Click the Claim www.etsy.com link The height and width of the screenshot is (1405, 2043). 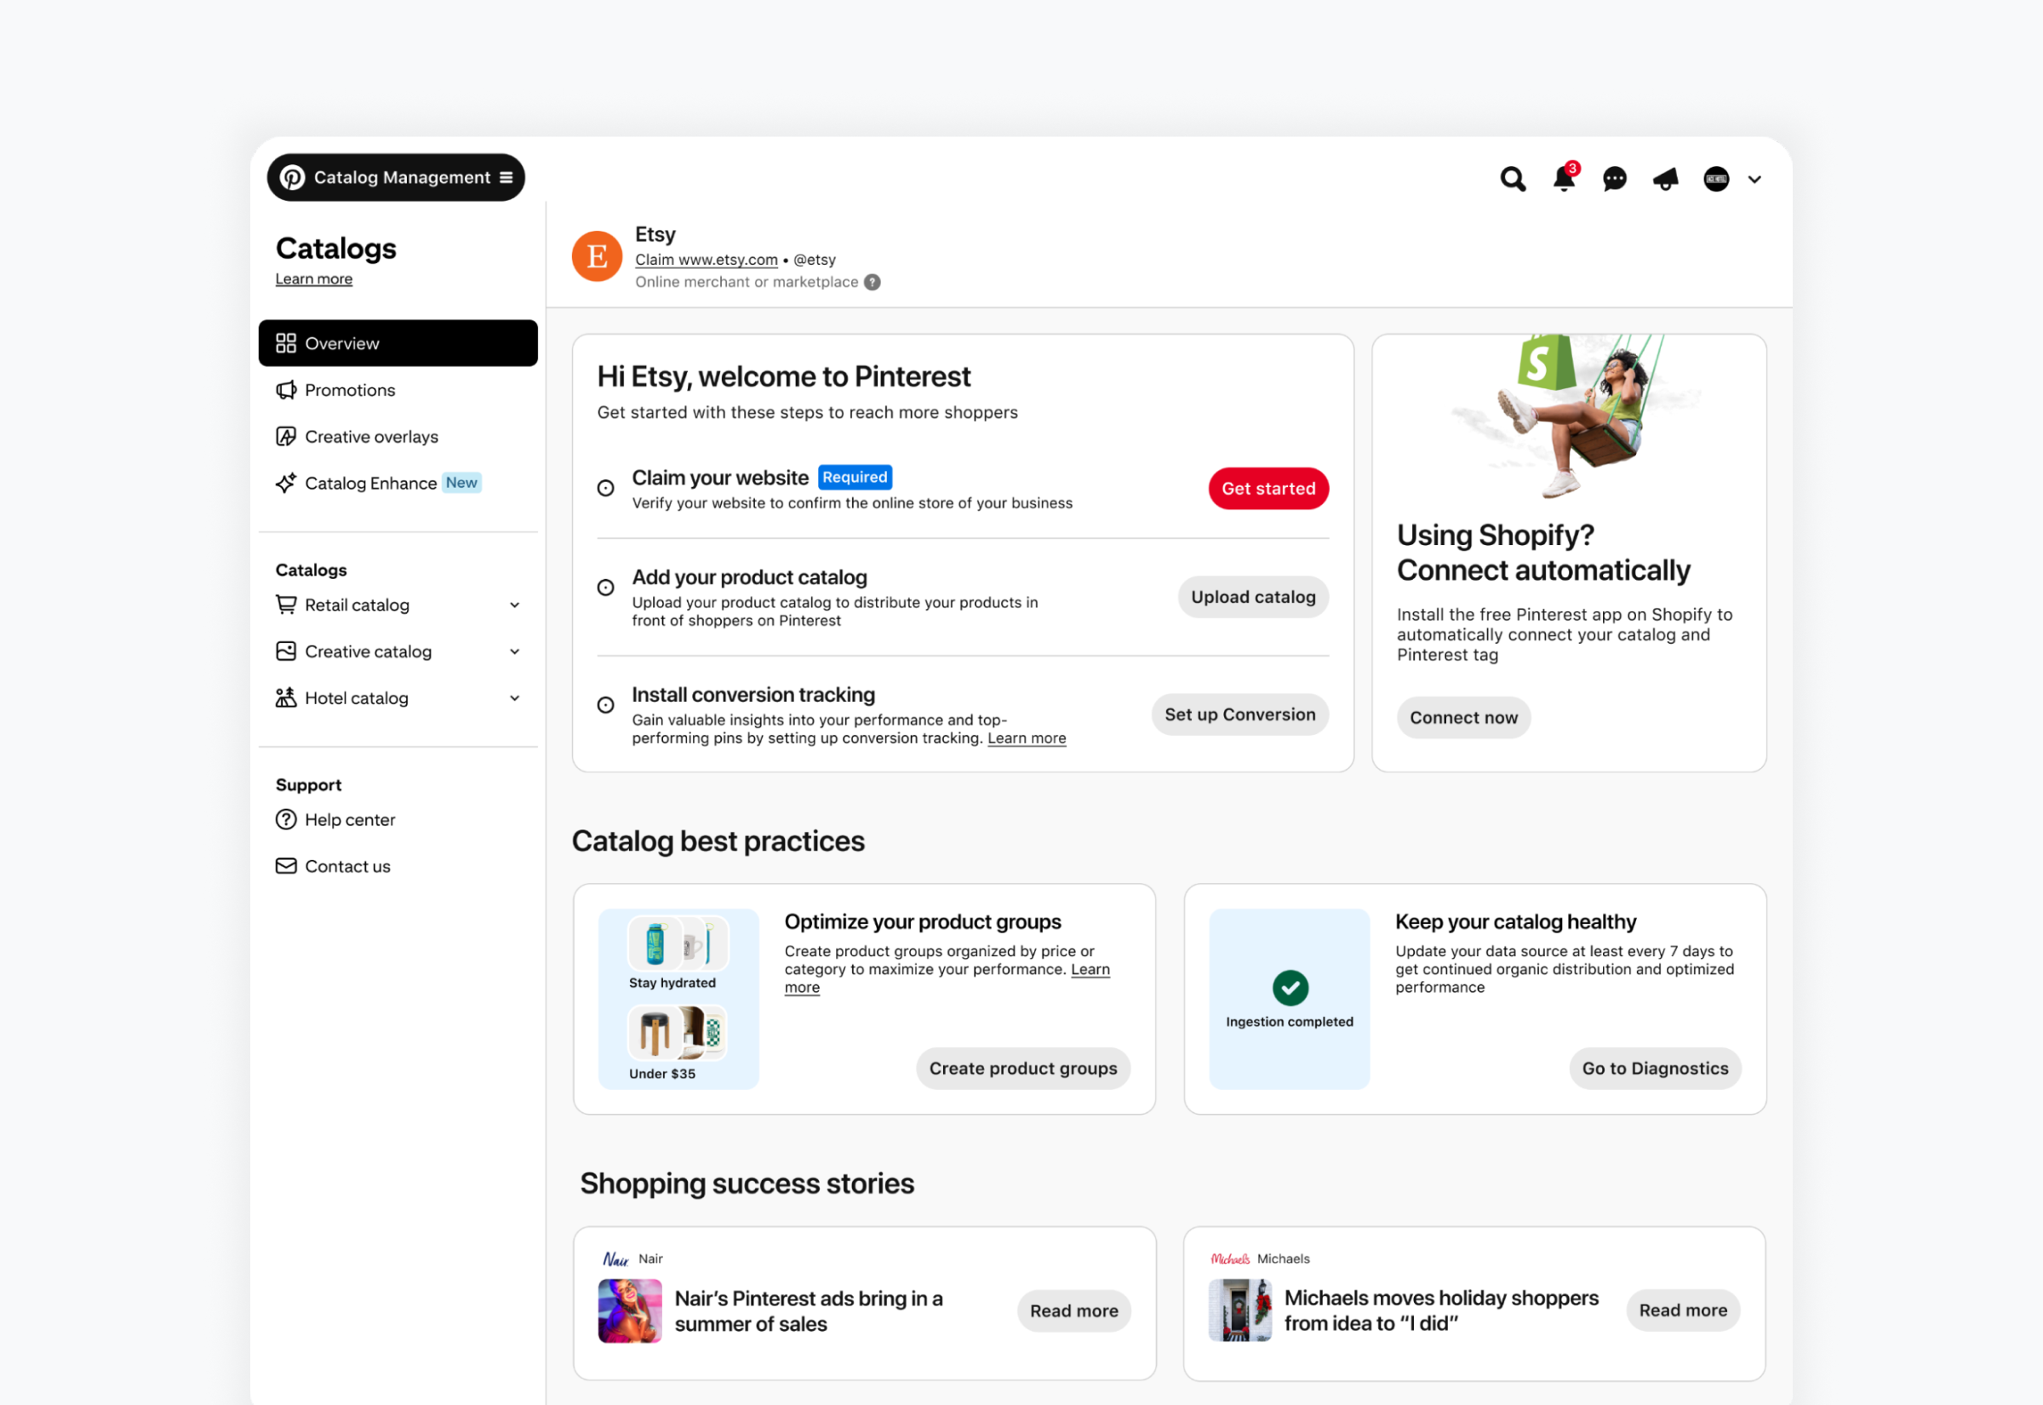tap(707, 260)
